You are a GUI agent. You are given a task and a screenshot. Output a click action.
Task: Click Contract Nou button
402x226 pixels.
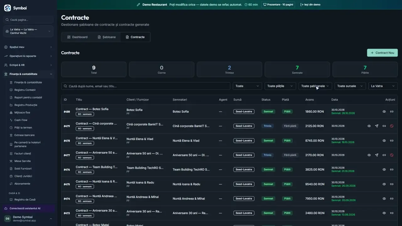click(x=382, y=53)
